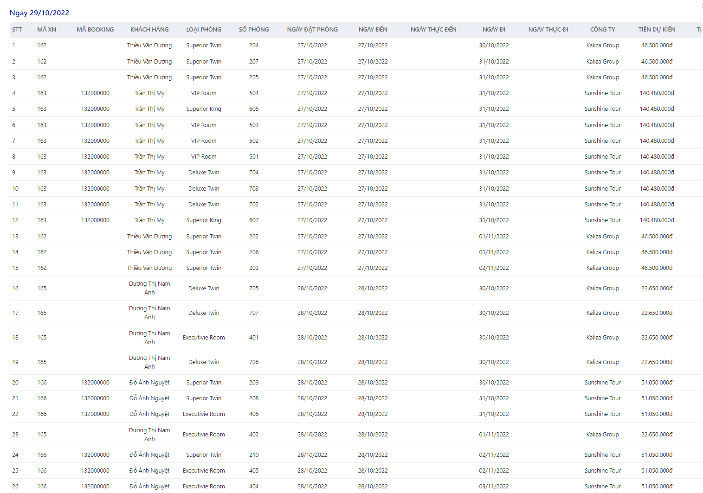Click the NGÀY ĐẾN column header

tap(373, 29)
